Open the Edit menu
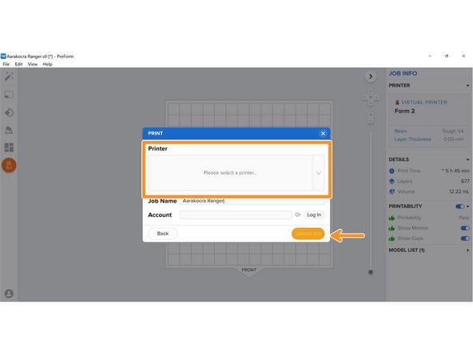Viewport: 473px width, 354px height. tap(18, 64)
